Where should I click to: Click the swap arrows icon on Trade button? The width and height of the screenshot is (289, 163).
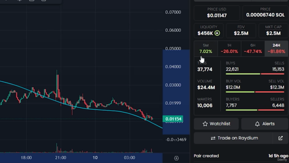(213, 138)
